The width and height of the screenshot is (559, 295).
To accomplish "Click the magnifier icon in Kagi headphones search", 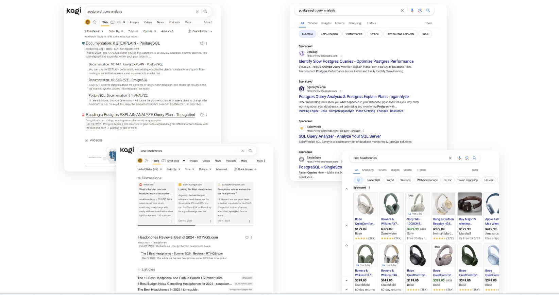I will pyautogui.click(x=250, y=151).
